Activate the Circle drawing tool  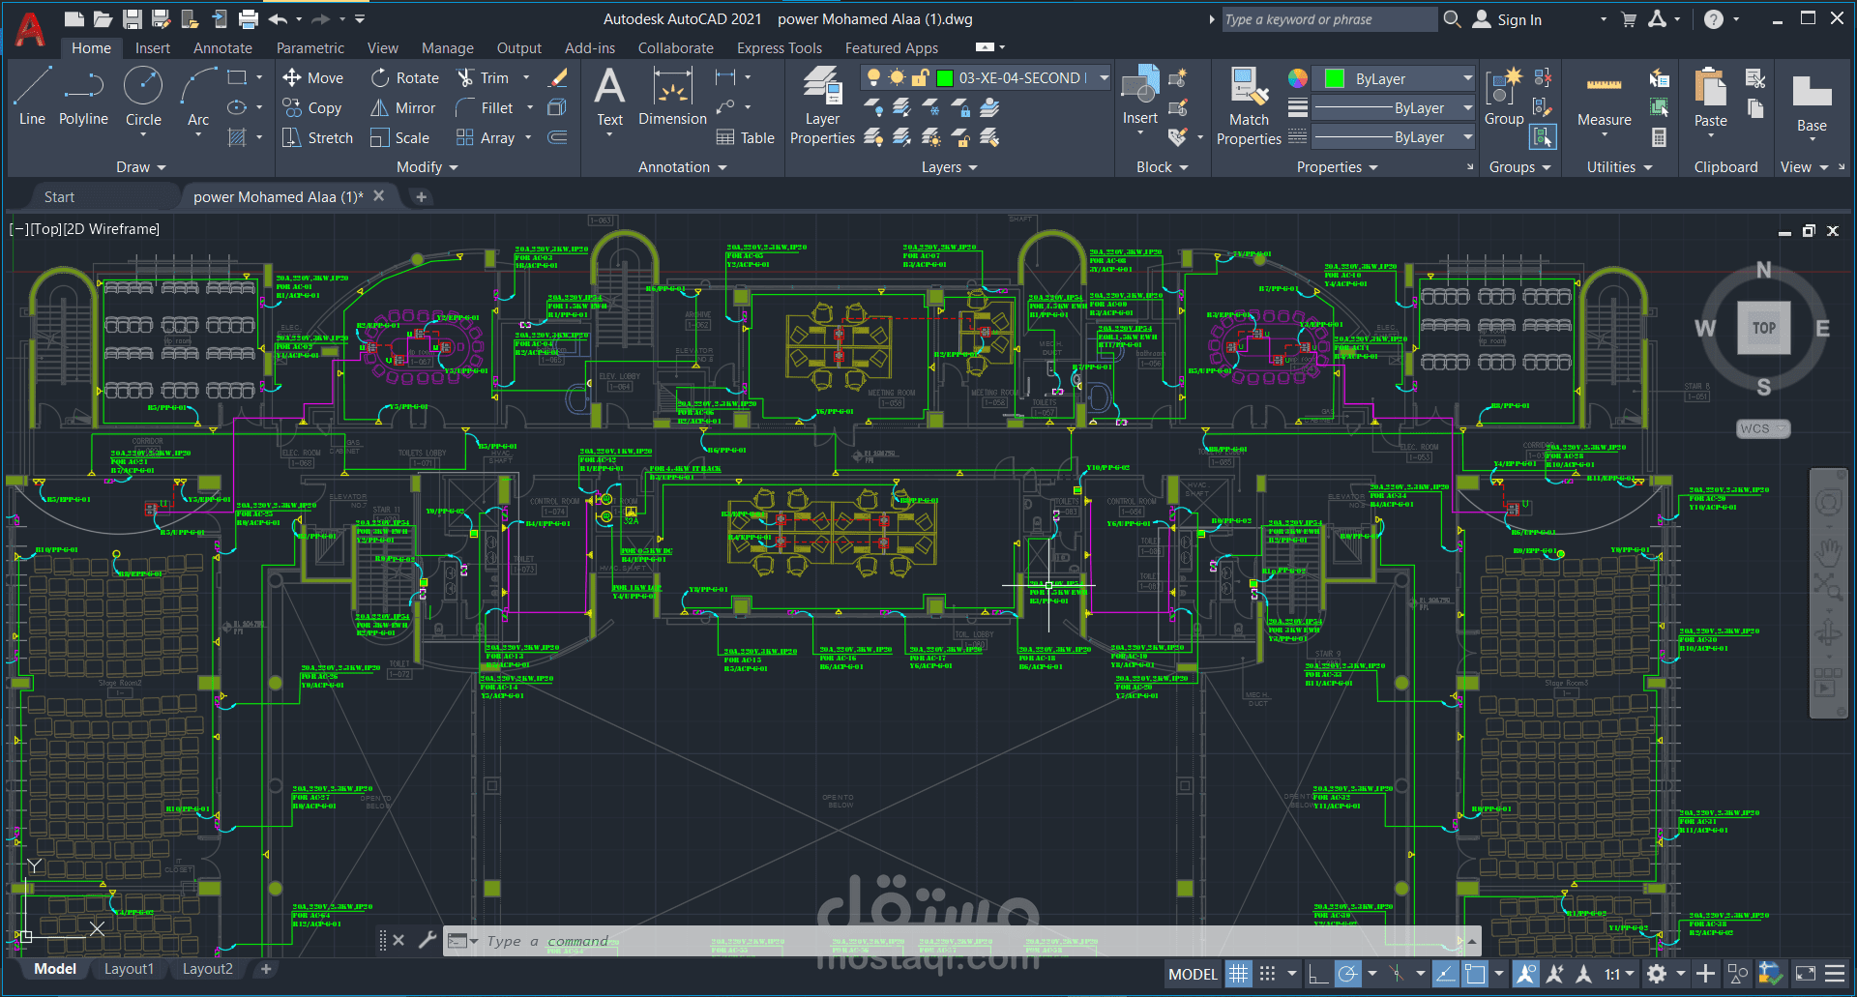pos(143,97)
